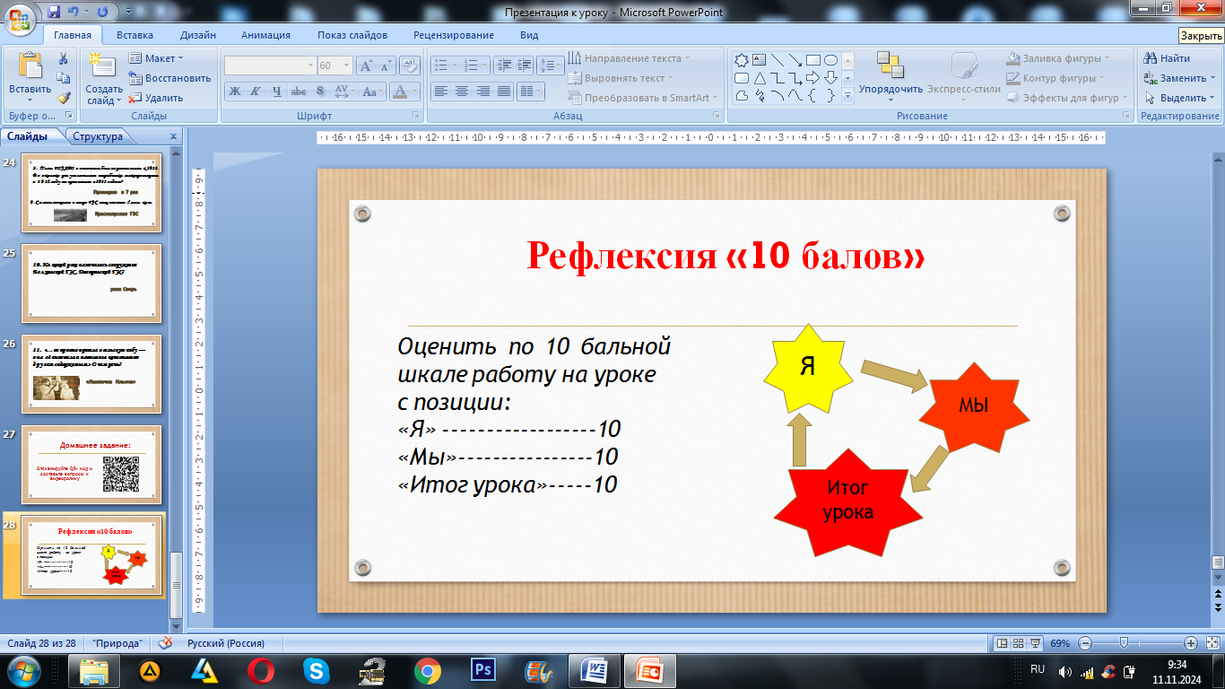The image size is (1225, 689).
Task: Expand the Выделить selection dropdown
Action: 1178,98
